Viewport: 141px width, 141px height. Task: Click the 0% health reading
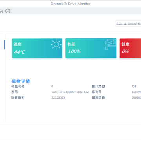pos(125,51)
